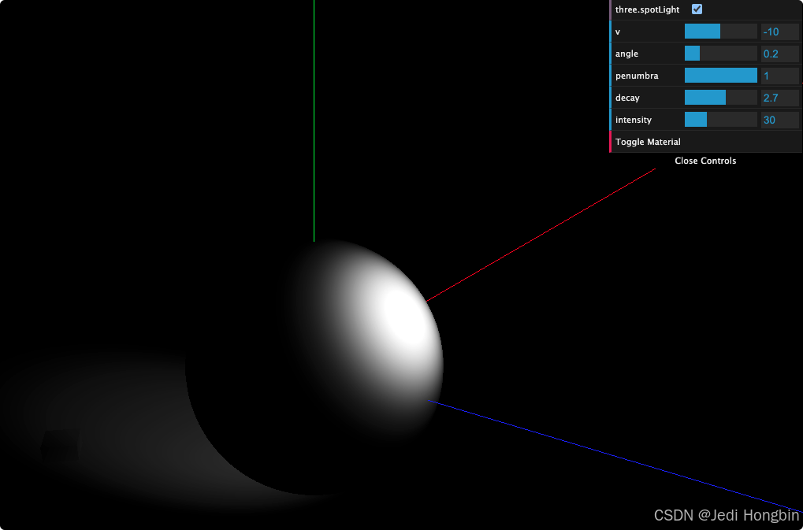
Task: Select the intensity value field showing 30
Action: pyautogui.click(x=779, y=119)
